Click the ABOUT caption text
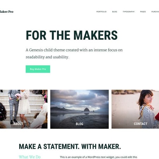 18,124
